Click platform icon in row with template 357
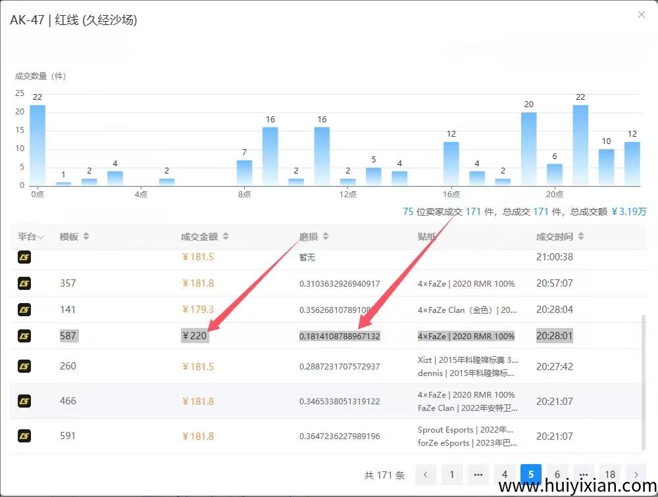 24,283
